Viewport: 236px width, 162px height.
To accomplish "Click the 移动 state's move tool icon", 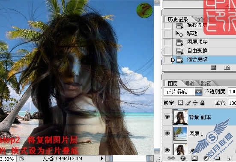I will click(179, 34).
